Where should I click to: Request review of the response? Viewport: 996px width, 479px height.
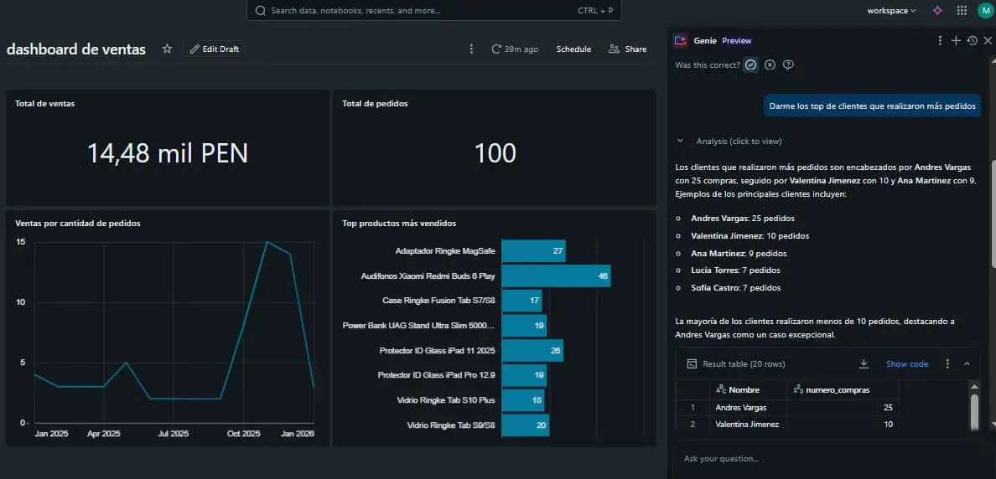(x=788, y=64)
